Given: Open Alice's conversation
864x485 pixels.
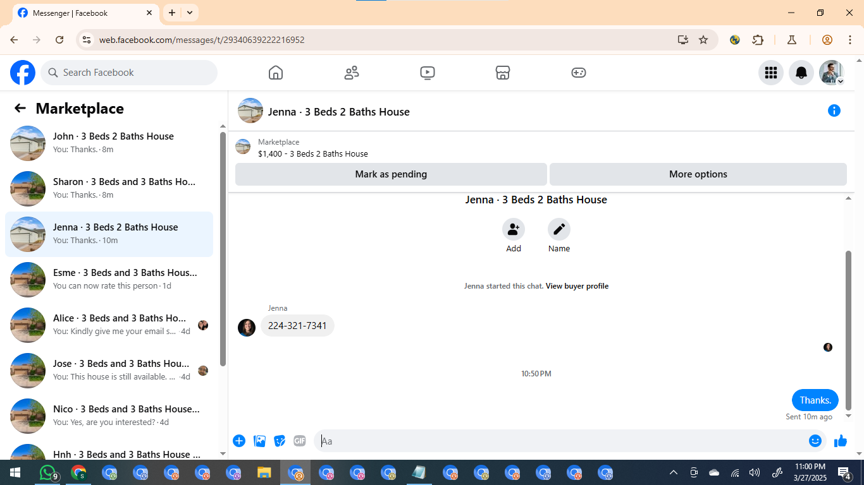Looking at the screenshot, I should tap(109, 325).
